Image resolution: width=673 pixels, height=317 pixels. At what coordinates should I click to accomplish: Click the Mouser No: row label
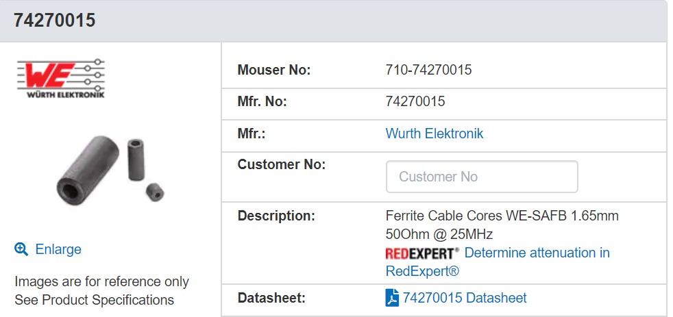[x=274, y=69]
